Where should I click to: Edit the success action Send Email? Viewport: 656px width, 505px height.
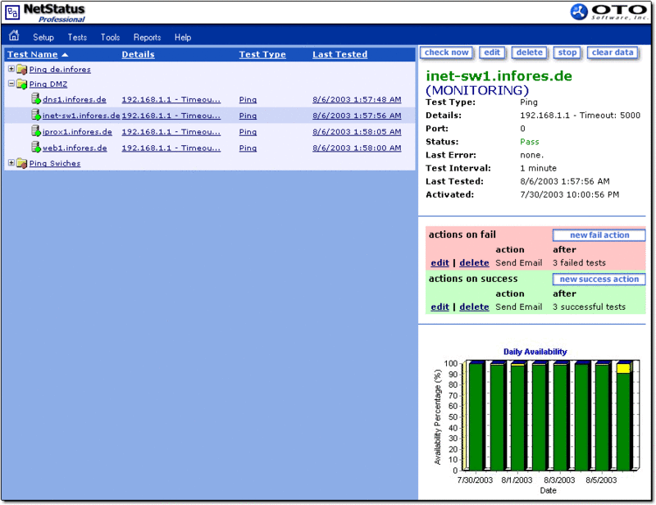pos(440,307)
